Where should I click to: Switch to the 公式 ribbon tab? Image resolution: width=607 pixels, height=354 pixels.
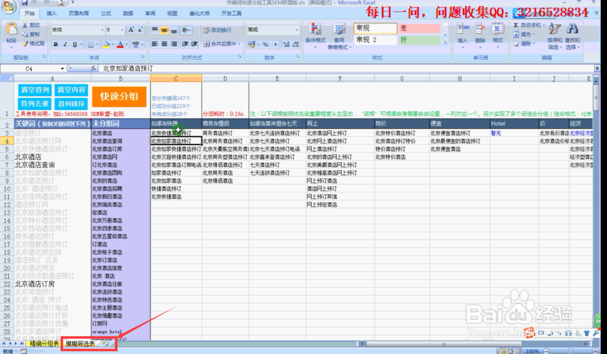pos(106,13)
